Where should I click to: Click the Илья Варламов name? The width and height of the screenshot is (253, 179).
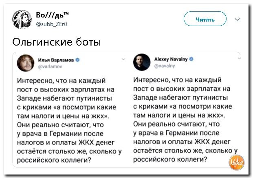(x=56, y=59)
